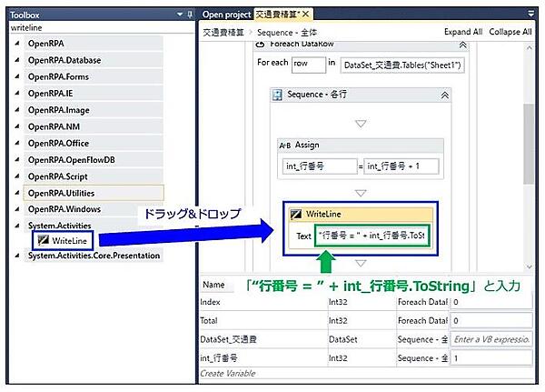Expand the OpenRPA.Script category
Image resolution: width=545 pixels, height=392 pixels.
point(17,176)
